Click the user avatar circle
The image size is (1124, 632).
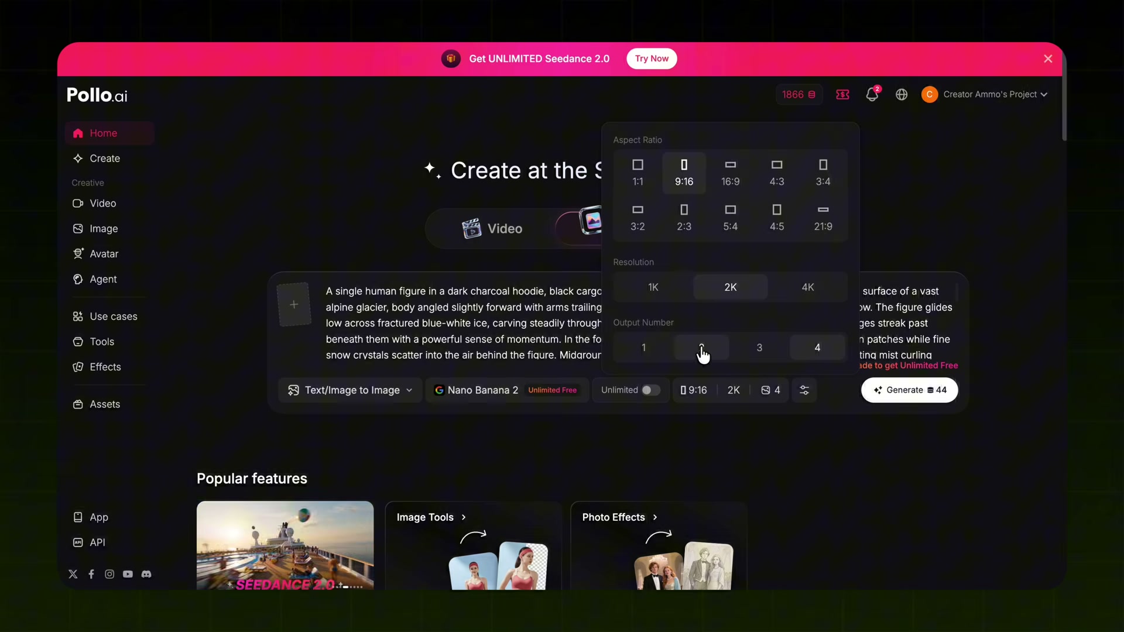[929, 94]
